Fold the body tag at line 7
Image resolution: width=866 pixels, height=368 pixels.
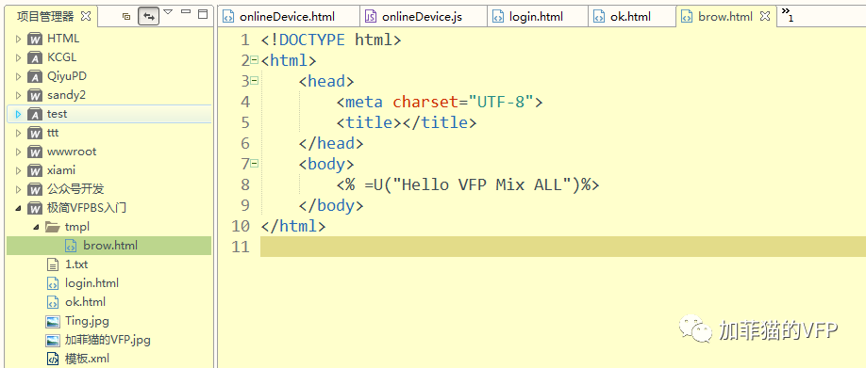click(x=254, y=163)
